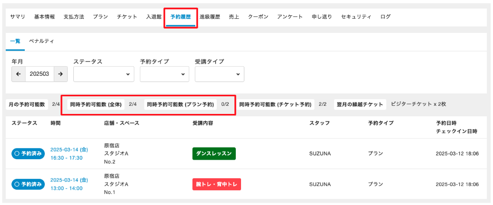Viewport: 493px width, 205px height.
Task: Go to next month with right arrow
Action: tap(60, 74)
